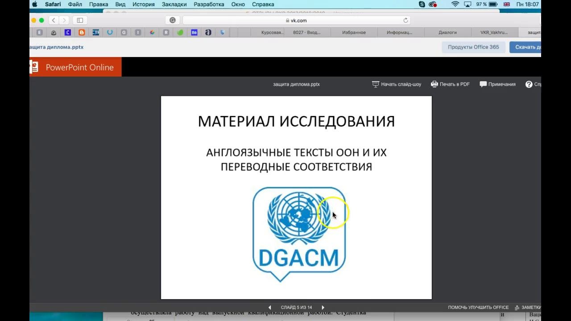Open Примечания comments panel
Viewport: 571px width, 321px height.
(x=497, y=84)
